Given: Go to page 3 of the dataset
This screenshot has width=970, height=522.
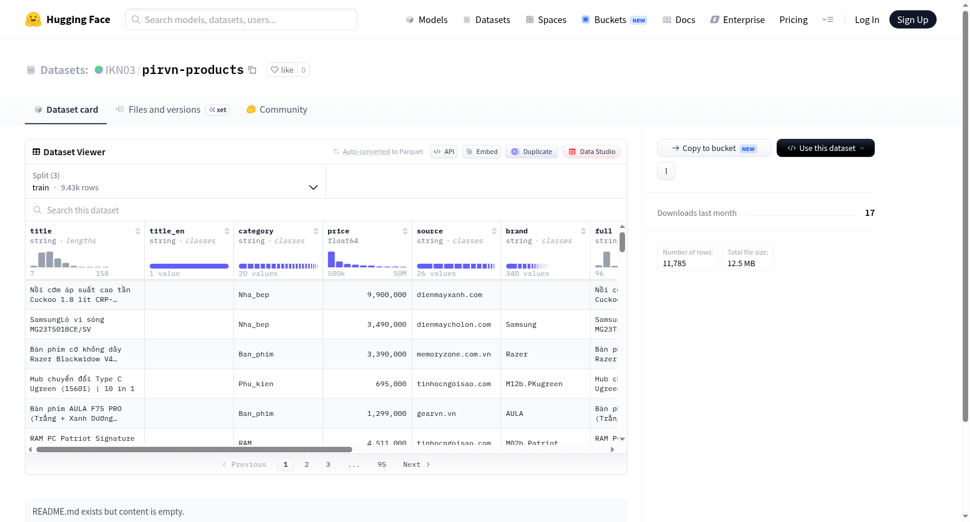Looking at the screenshot, I should [x=328, y=464].
